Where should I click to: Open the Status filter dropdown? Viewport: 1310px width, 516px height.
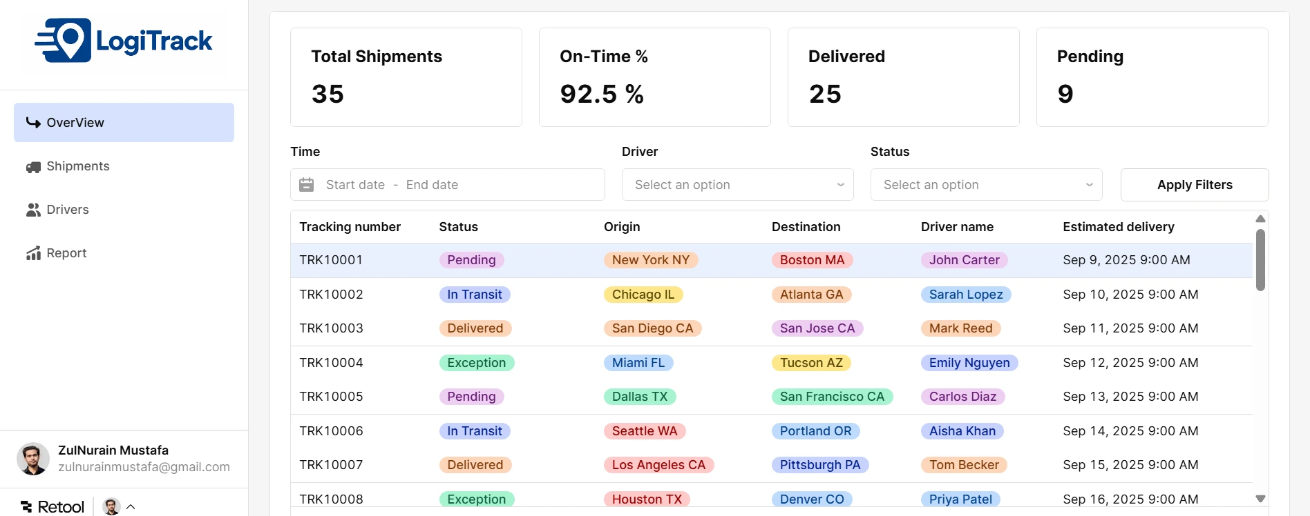click(986, 185)
